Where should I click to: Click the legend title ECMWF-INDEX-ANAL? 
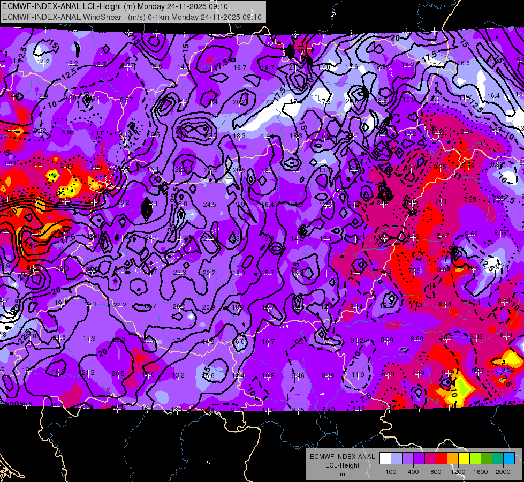click(x=342, y=457)
